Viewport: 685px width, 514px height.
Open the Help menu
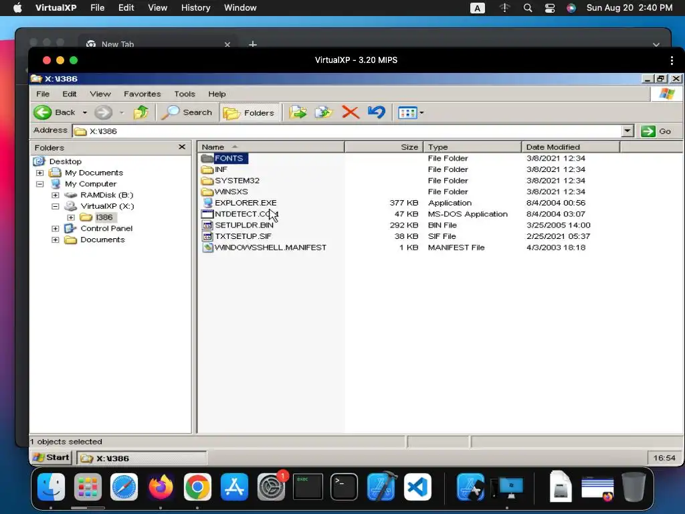[x=217, y=94]
